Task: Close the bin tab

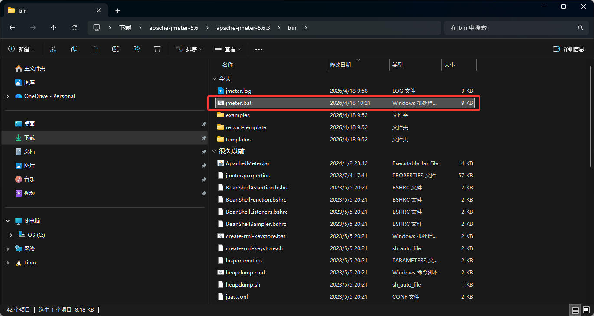Action: click(x=99, y=10)
